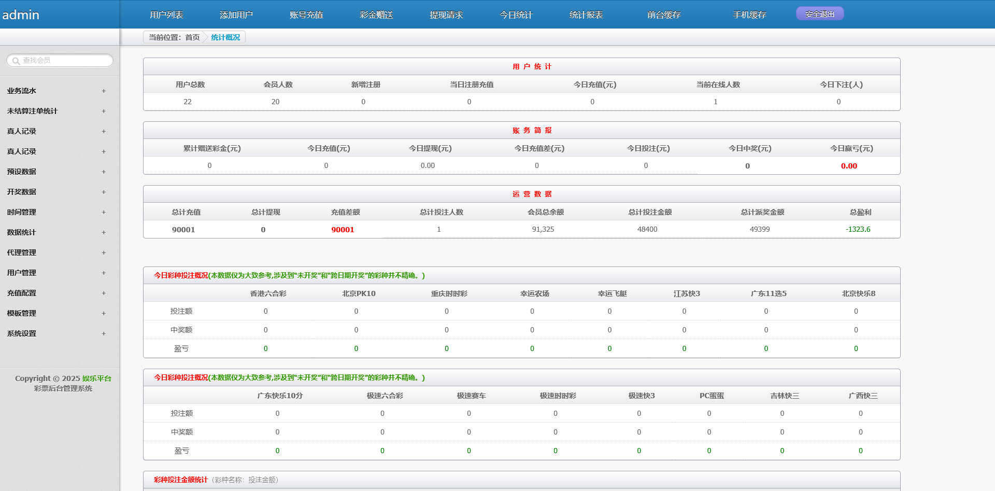The width and height of the screenshot is (995, 491).
Task: Click the admin title in header
Action: click(21, 15)
